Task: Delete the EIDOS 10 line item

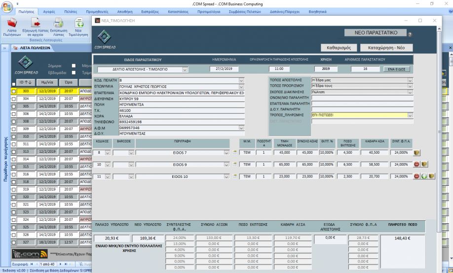Action: 416,176
